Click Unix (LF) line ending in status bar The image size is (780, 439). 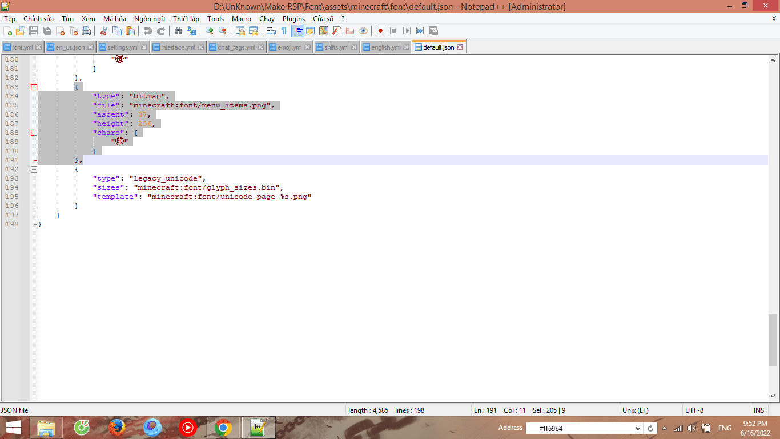636,410
